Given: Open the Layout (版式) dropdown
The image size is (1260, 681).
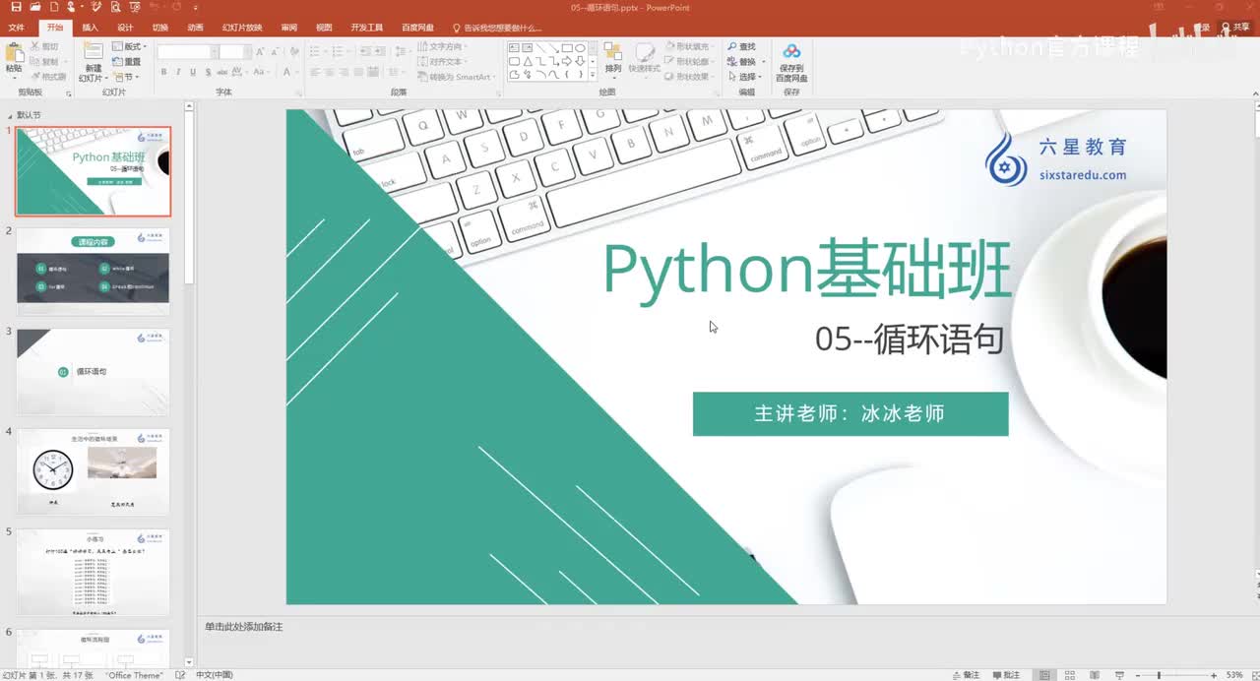Looking at the screenshot, I should (130, 46).
